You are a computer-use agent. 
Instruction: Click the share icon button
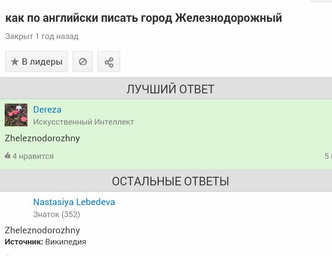[x=109, y=62]
